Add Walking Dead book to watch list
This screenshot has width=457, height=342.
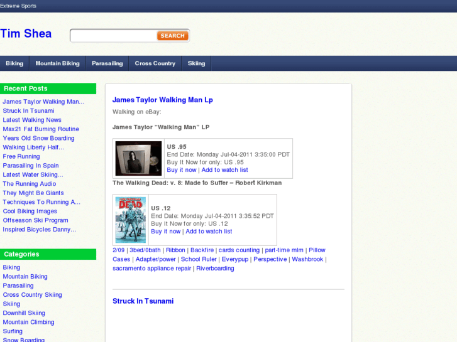tap(209, 232)
